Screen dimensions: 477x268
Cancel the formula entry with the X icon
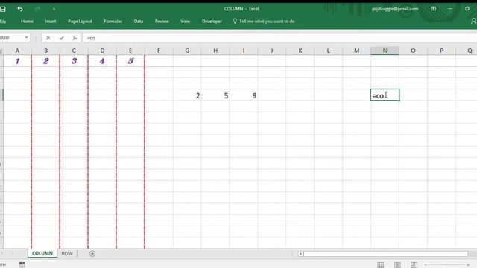(48, 38)
